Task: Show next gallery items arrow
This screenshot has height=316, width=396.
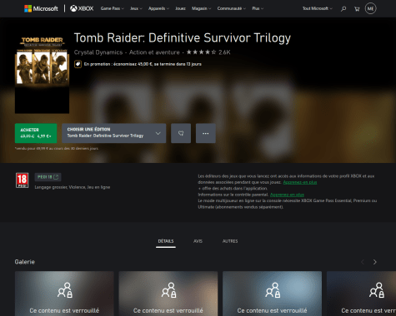Action: point(374,262)
